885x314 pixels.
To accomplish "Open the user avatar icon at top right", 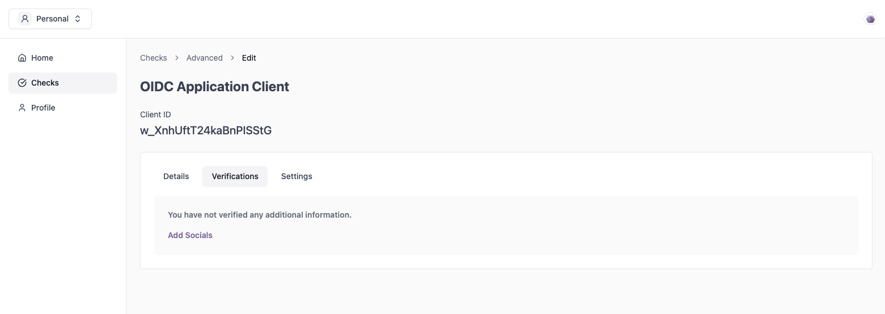I will coord(870,19).
